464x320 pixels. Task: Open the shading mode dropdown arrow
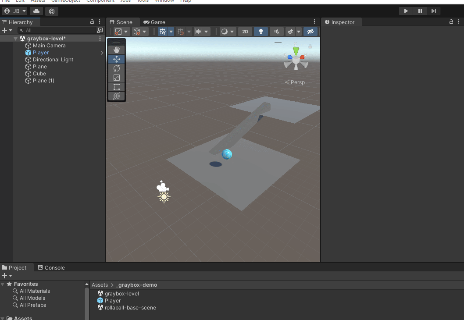pyautogui.click(x=126, y=32)
